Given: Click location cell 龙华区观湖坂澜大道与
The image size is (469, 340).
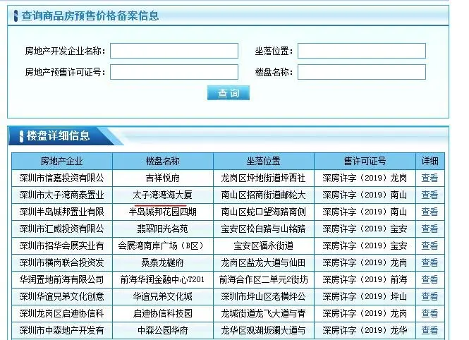Looking at the screenshot, I should pyautogui.click(x=264, y=330).
